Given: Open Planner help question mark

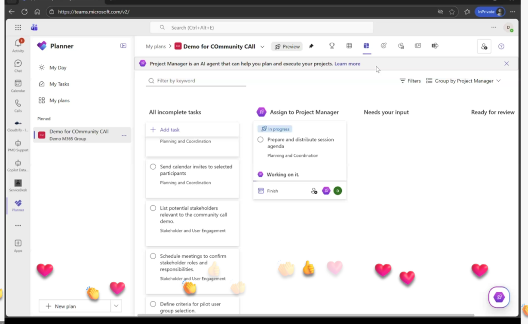Looking at the screenshot, I should [x=501, y=47].
